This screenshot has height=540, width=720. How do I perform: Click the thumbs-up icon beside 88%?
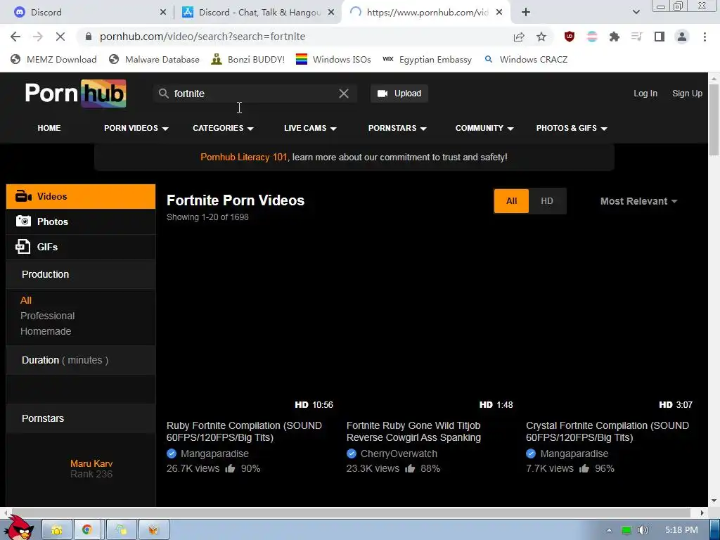(x=410, y=468)
